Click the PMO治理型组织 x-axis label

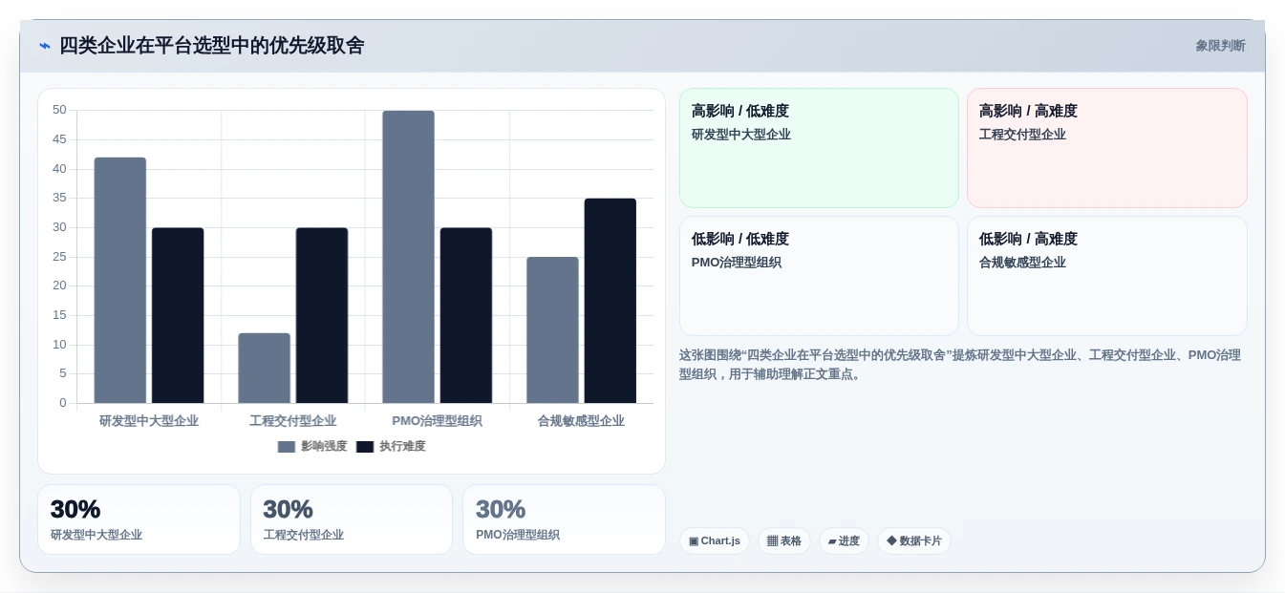pos(438,421)
